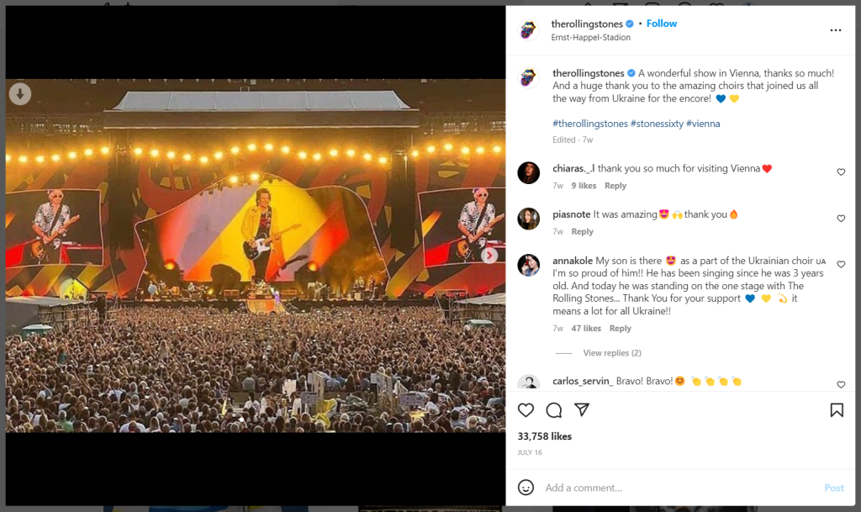View the 33,758 likes list
This screenshot has height=512, width=861.
545,436
